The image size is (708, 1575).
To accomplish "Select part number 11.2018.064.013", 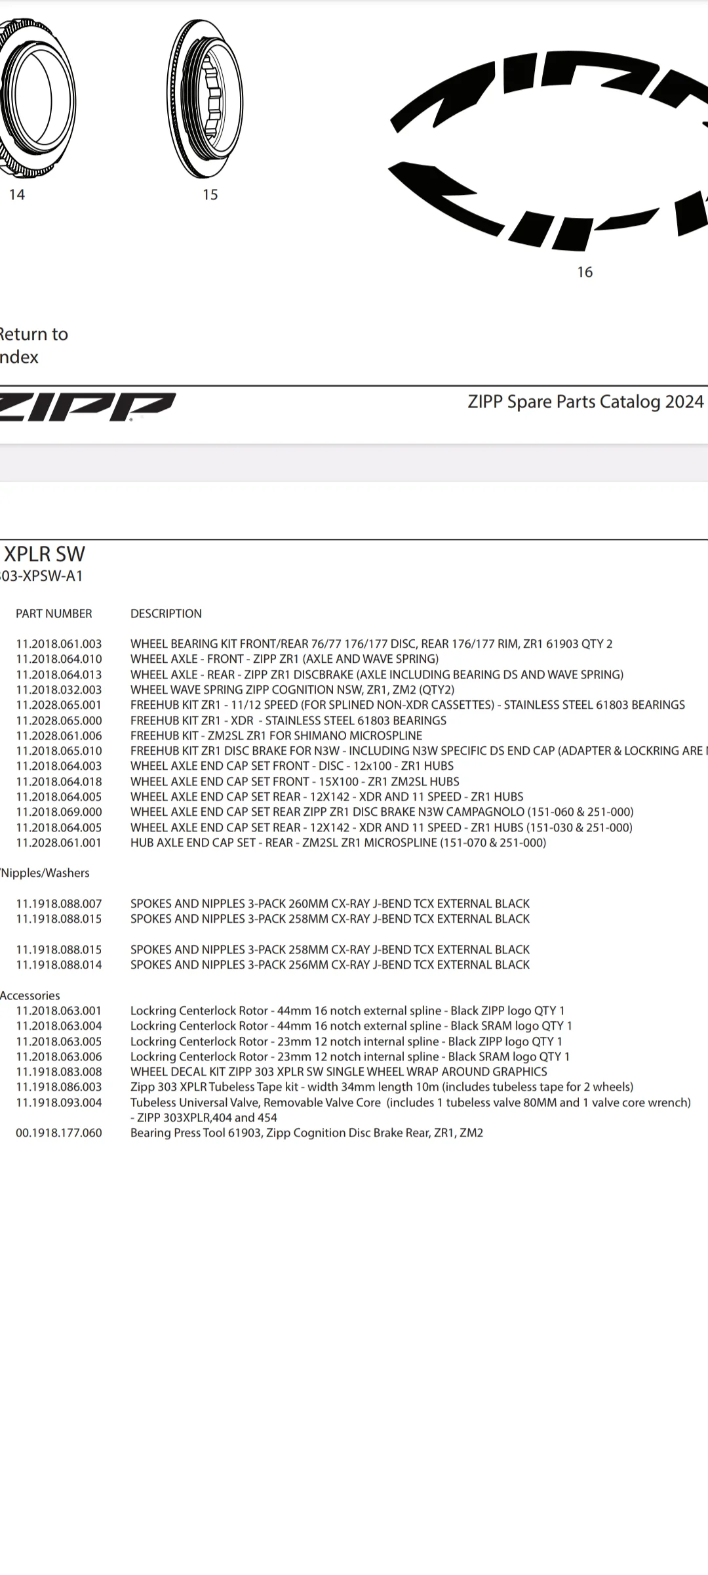I will (59, 675).
